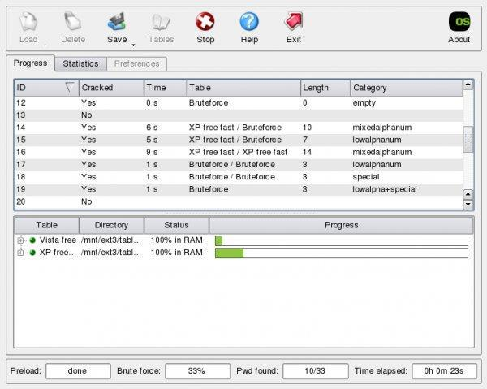
Task: Open the Tables icon in toolbar
Action: tap(162, 21)
